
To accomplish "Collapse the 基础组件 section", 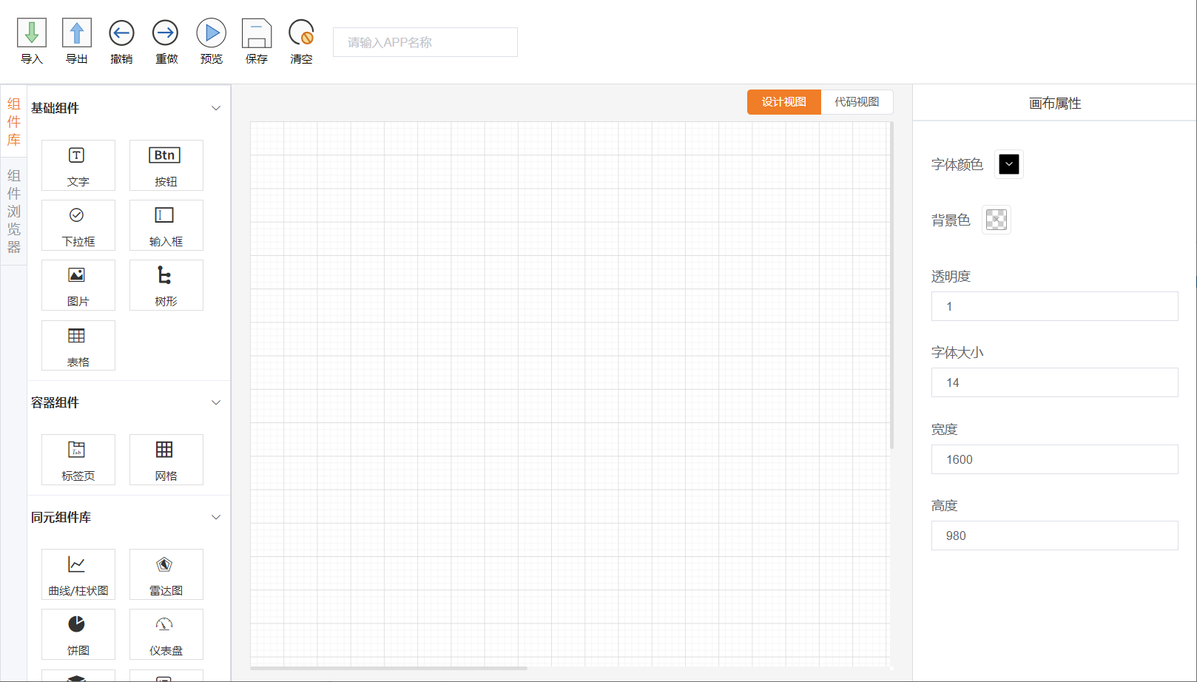I will (x=216, y=108).
